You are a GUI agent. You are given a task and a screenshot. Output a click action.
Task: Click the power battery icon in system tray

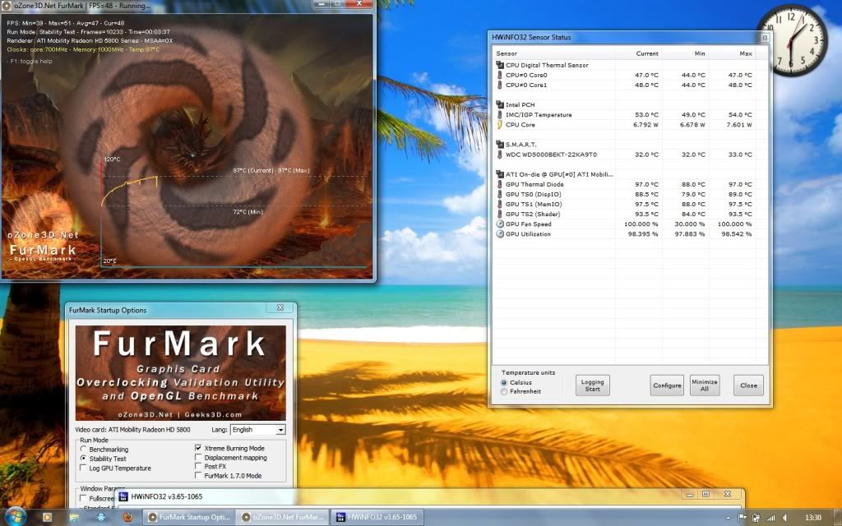[x=756, y=518]
